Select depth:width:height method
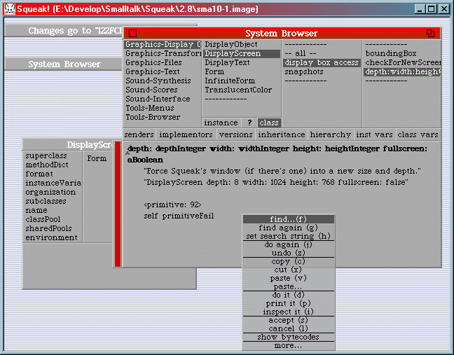Viewport: 454px width, 355px height. [402, 71]
